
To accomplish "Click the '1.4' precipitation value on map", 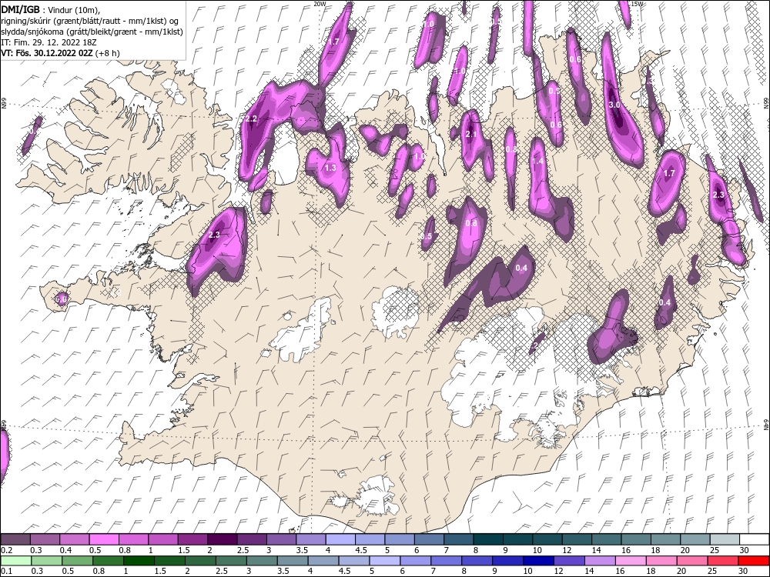I will (537, 161).
